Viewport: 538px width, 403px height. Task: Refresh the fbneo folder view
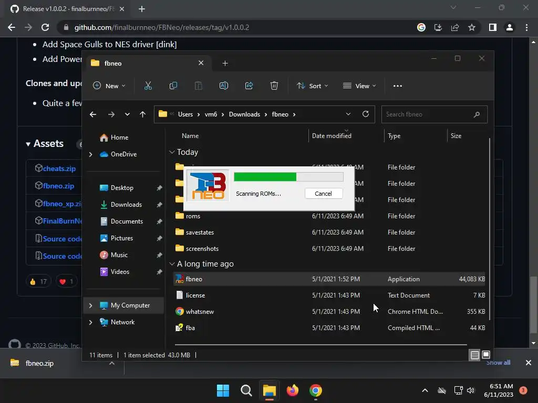(x=366, y=114)
